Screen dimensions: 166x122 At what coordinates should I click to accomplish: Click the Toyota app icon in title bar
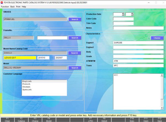[2, 2]
